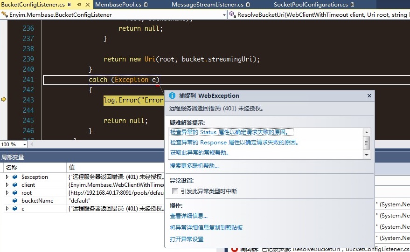The height and width of the screenshot is (252, 410).
Task: Click the lock icon on MessageStreamListener.cs tab
Action: pos(248,5)
